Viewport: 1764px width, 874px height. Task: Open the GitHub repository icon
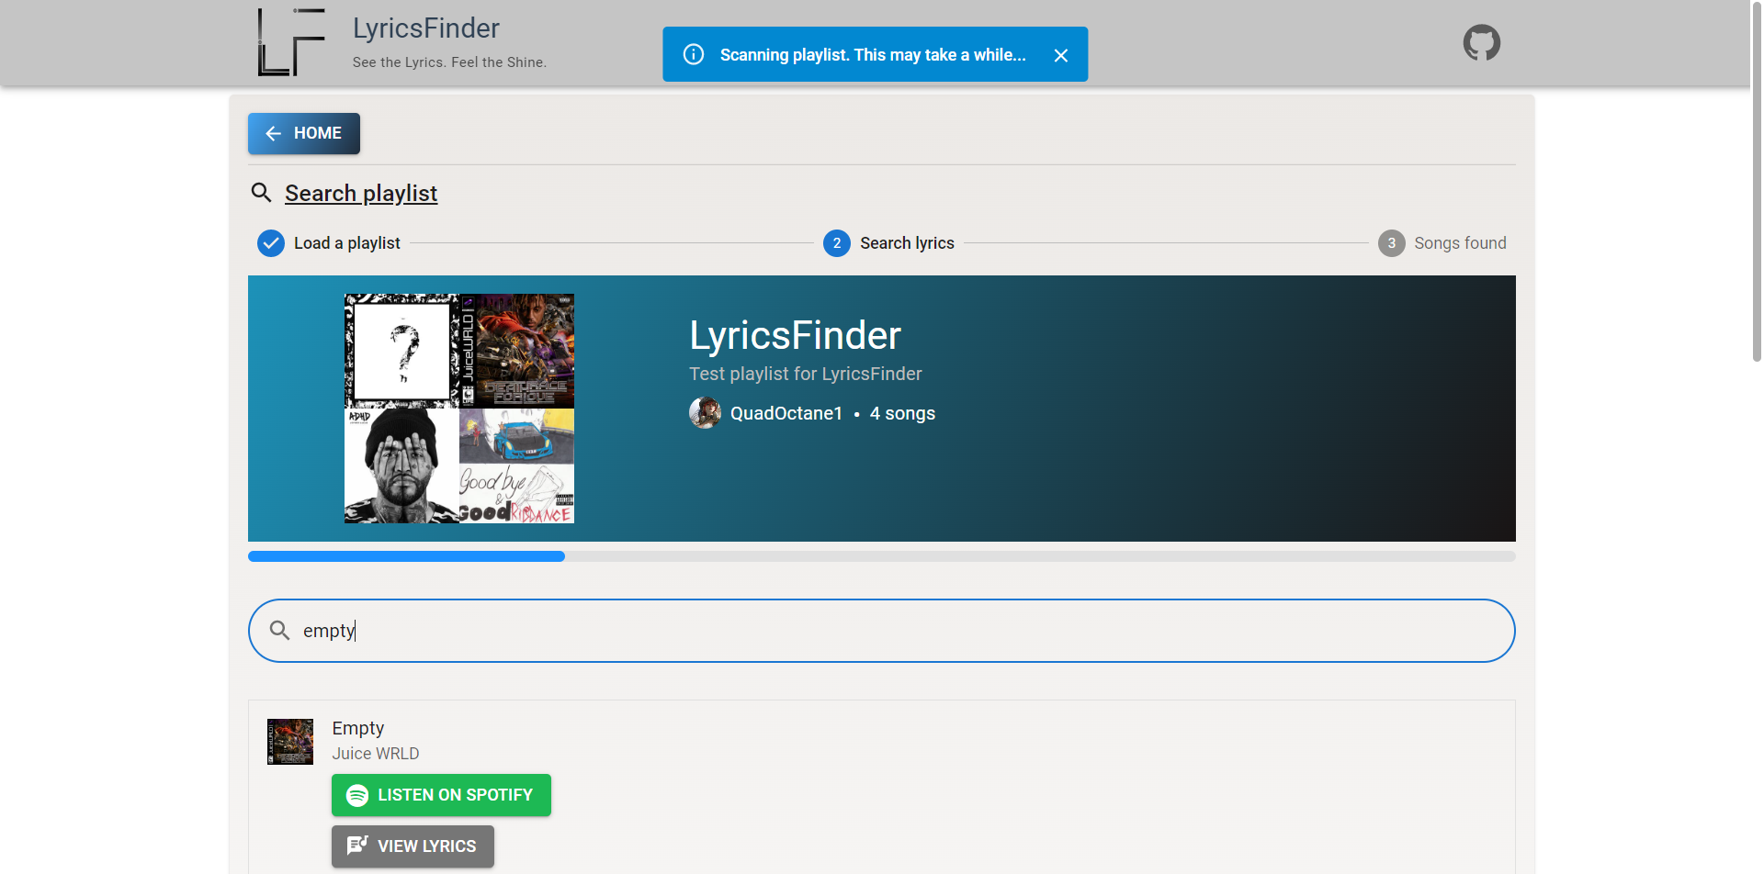1481,43
